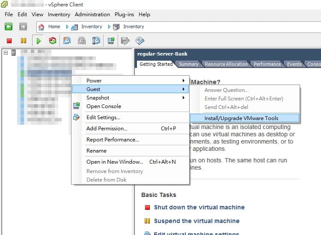The width and height of the screenshot is (321, 235).
Task: Click the first Inventory breadcrumb icon
Action: (74, 27)
